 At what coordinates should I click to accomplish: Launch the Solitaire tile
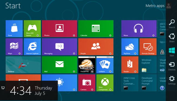click(105, 65)
